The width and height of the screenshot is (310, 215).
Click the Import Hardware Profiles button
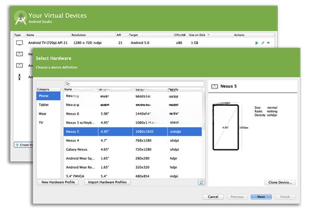107,182
